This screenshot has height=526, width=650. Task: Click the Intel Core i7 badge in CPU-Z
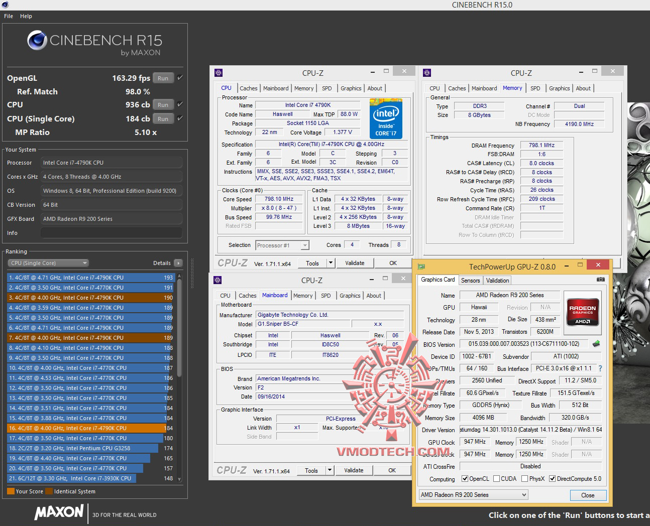tap(386, 119)
